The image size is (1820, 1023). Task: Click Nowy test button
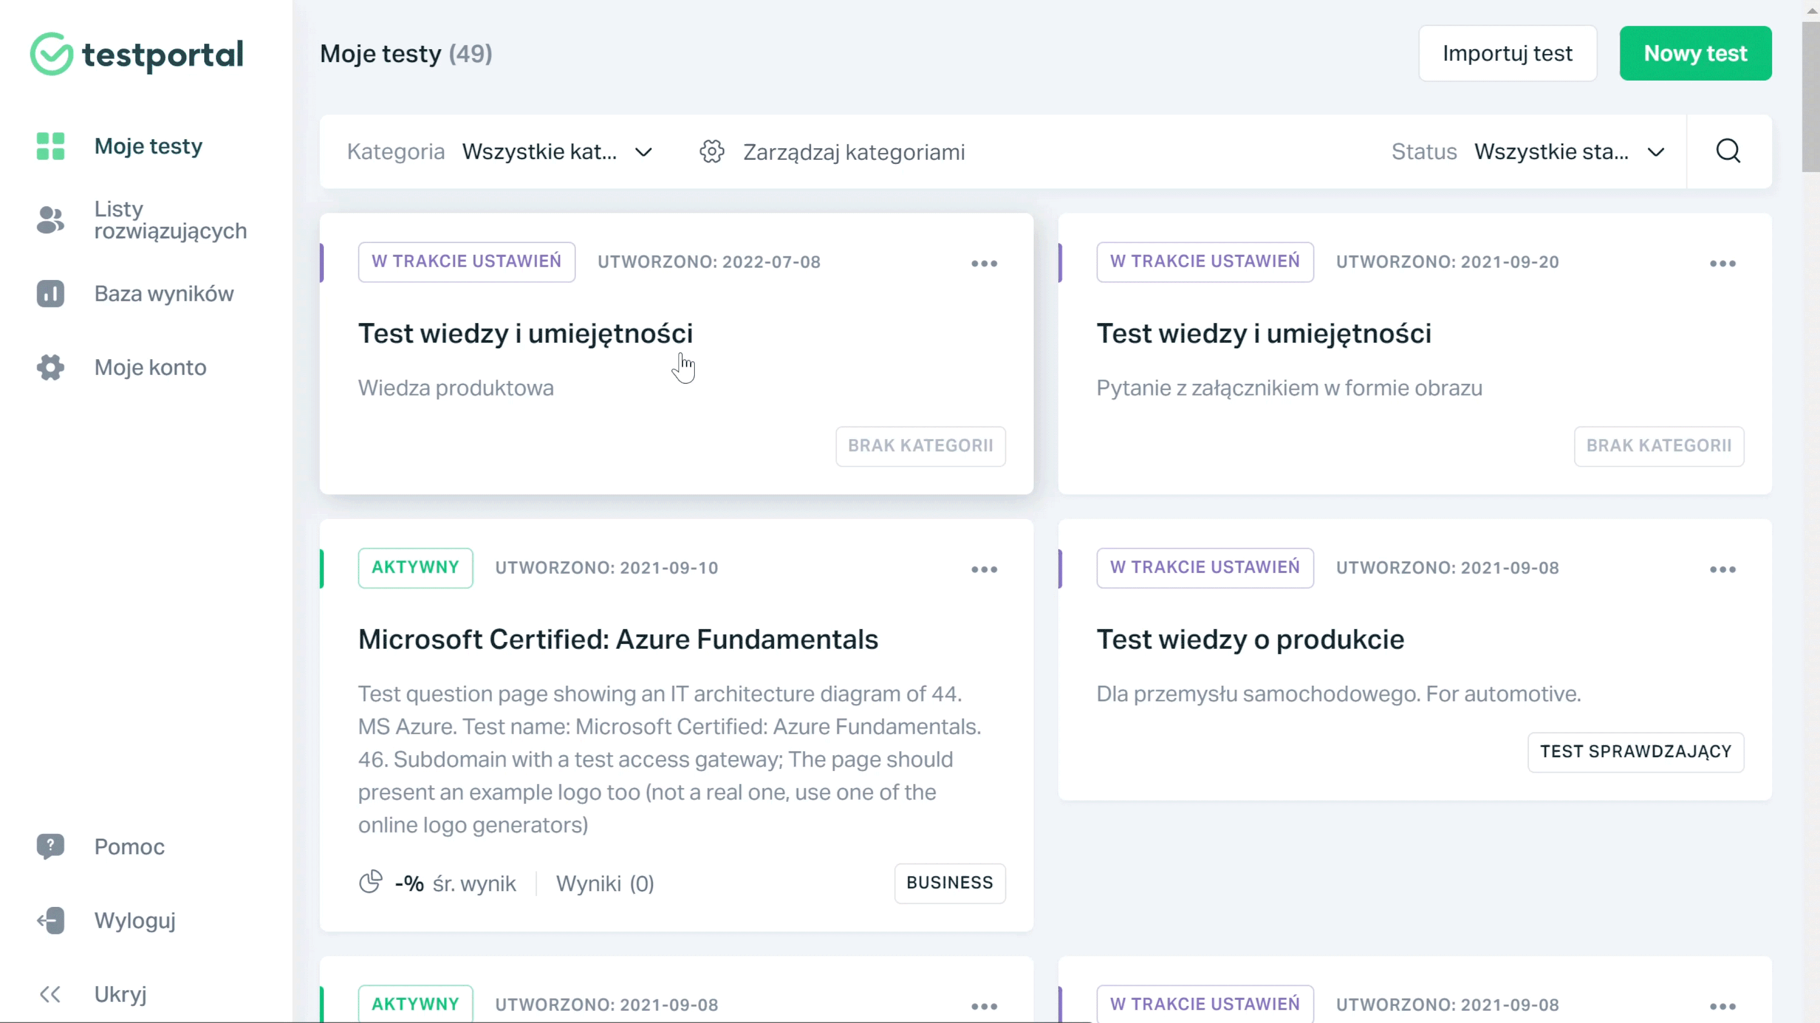[1695, 53]
